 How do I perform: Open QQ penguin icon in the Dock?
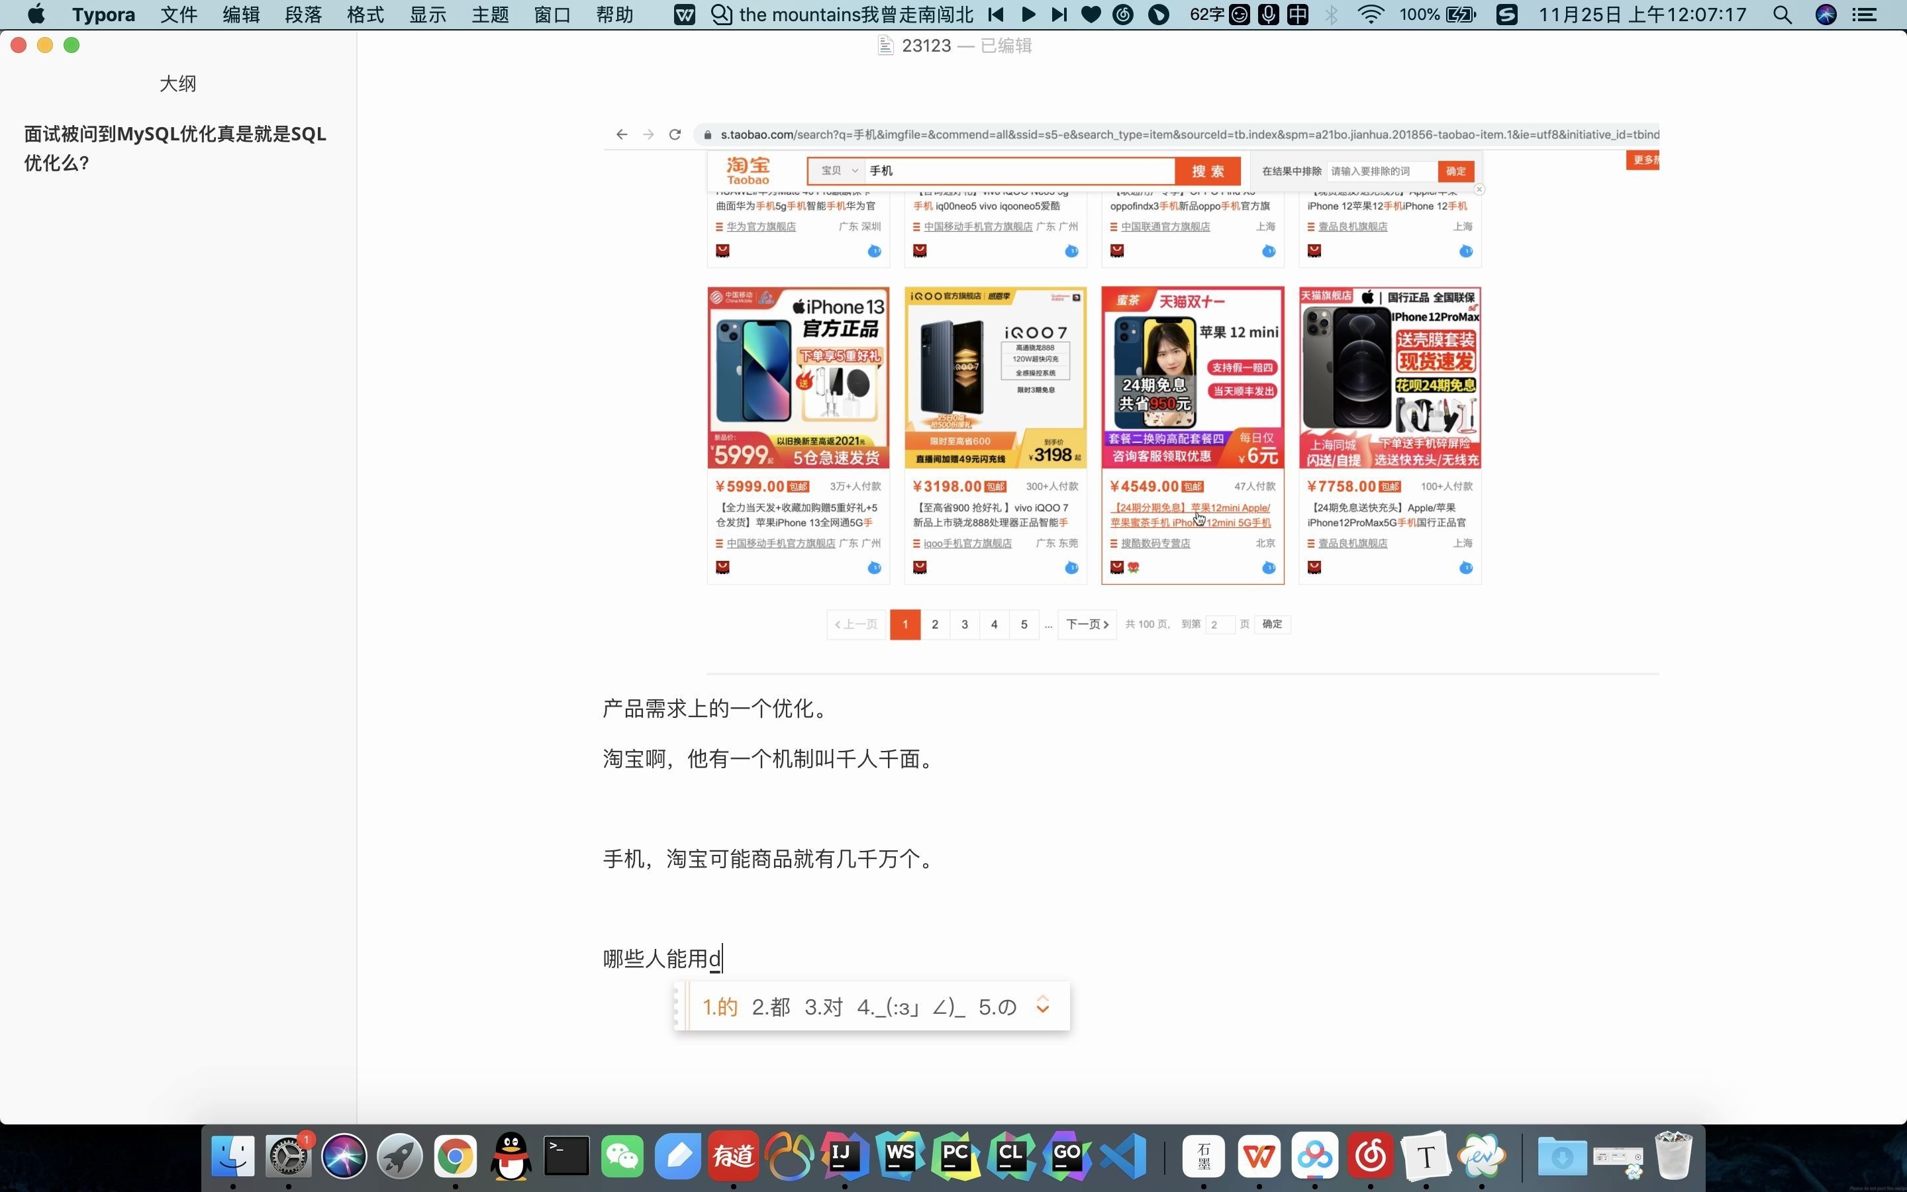511,1156
